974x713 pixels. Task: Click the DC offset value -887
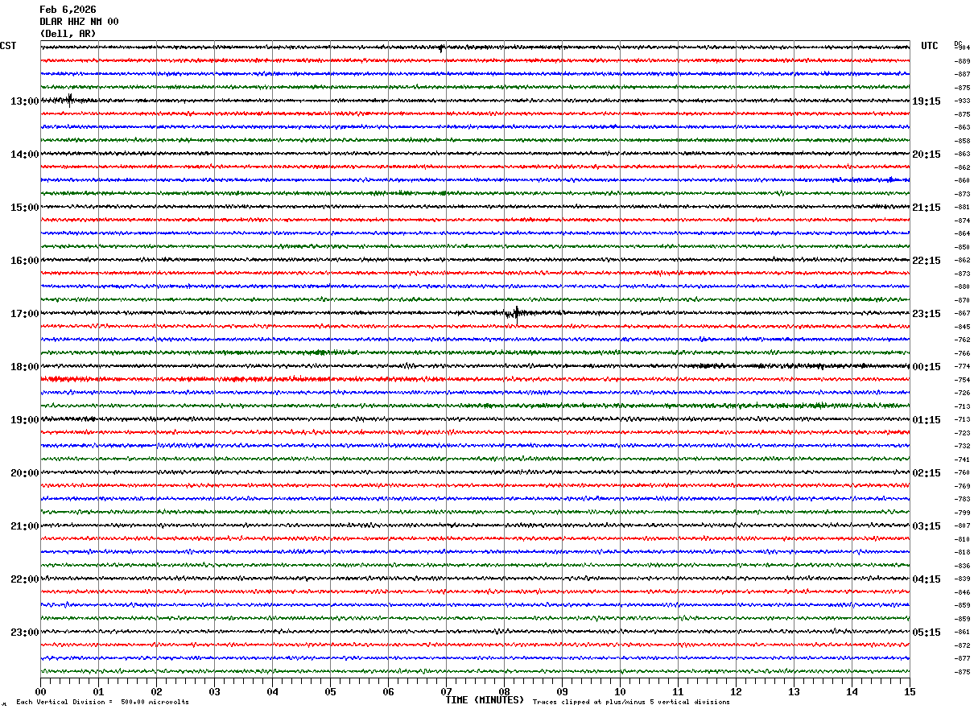tap(962, 75)
